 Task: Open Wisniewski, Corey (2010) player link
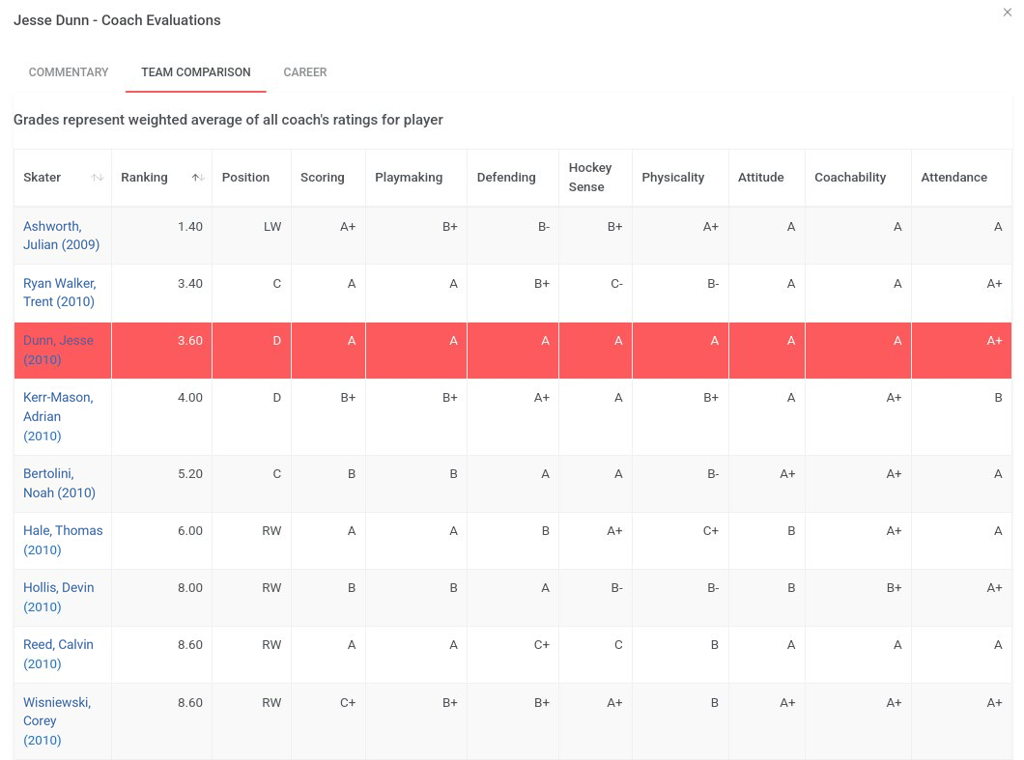pyautogui.click(x=57, y=720)
